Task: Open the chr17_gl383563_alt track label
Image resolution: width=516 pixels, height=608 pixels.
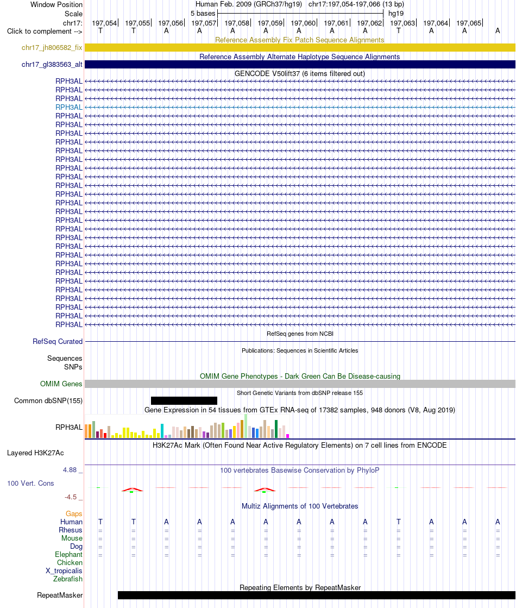Action: (52, 64)
